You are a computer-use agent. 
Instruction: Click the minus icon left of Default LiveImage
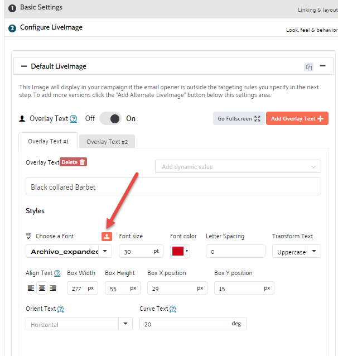point(24,66)
